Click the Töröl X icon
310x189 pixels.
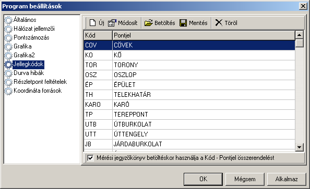(x=219, y=23)
